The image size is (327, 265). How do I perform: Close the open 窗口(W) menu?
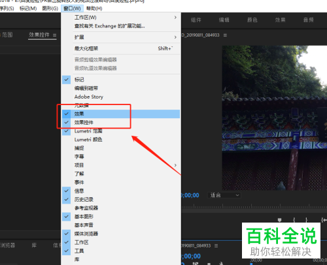[72, 8]
